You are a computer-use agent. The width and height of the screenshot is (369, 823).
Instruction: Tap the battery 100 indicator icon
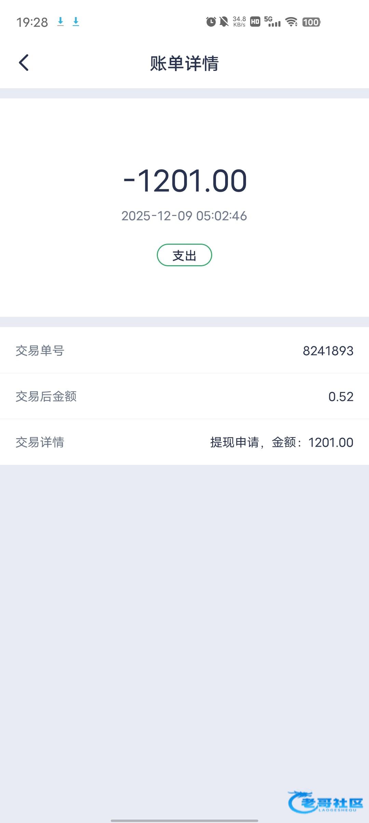[311, 22]
